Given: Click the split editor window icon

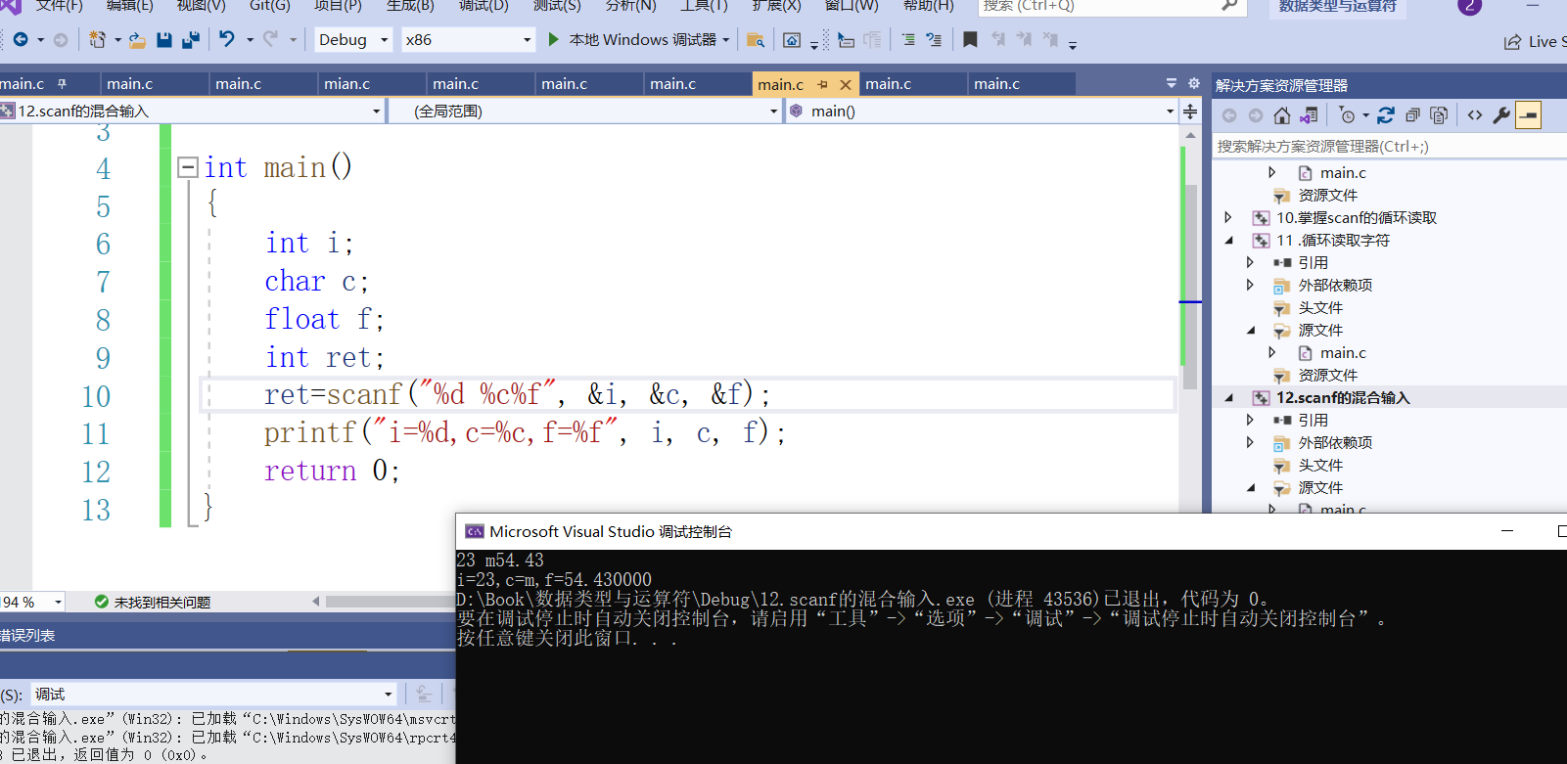Looking at the screenshot, I should [x=1190, y=111].
